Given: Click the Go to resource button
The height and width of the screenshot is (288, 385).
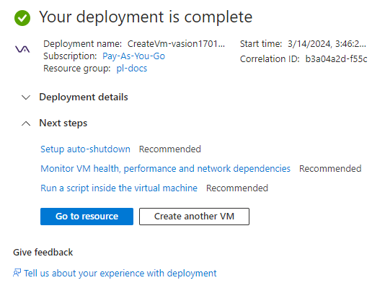Looking at the screenshot, I should pyautogui.click(x=87, y=217).
